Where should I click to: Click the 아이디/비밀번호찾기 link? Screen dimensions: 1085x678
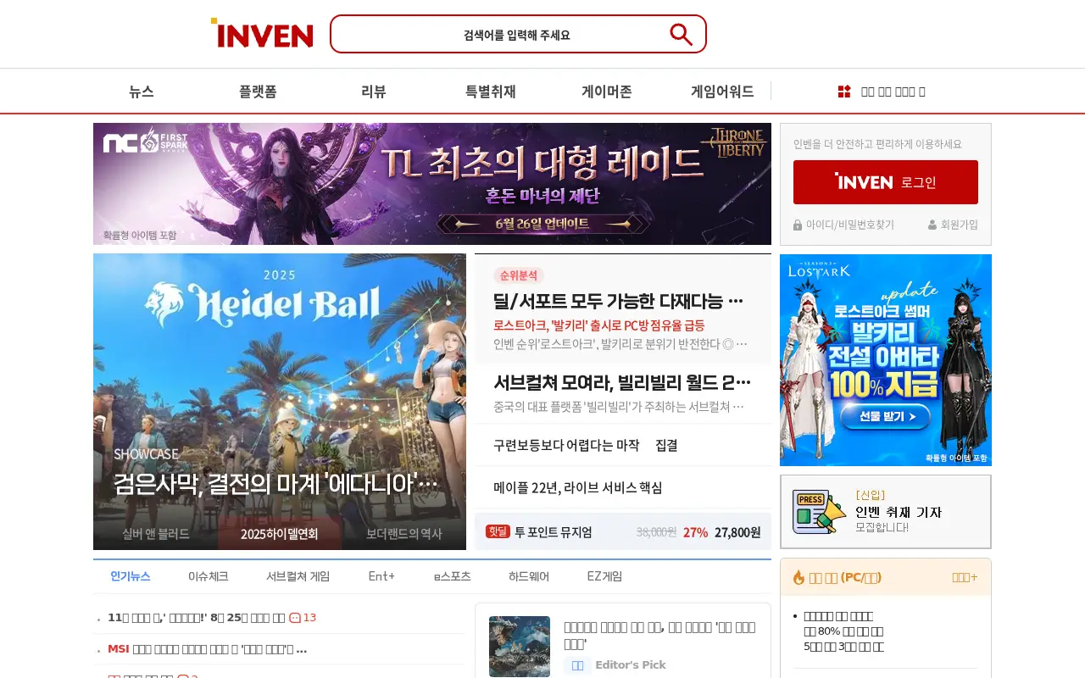point(850,225)
